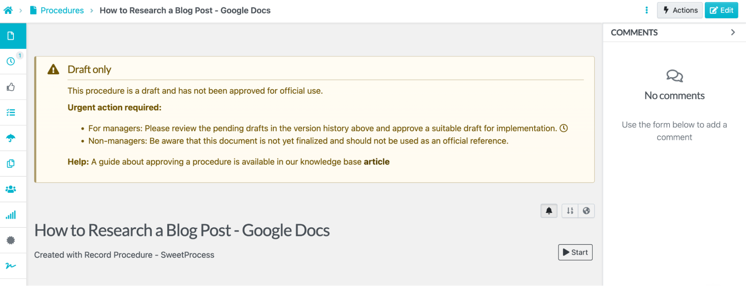Collapse the Comments panel chevron
This screenshot has height=286, width=746.
click(x=733, y=32)
